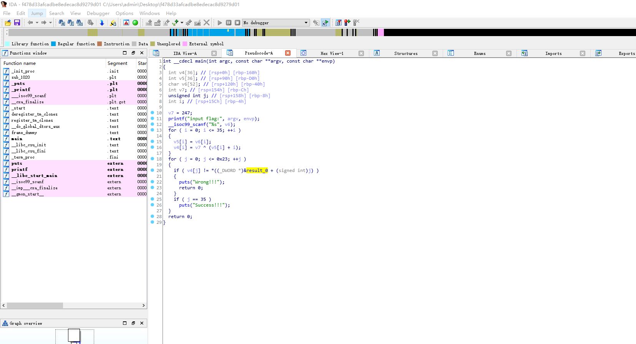Image resolution: width=636 pixels, height=344 pixels.
Task: Open the forward-arrow history dropdown
Action: click(x=50, y=23)
